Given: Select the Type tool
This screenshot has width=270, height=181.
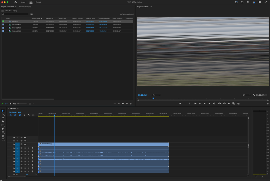Looking at the screenshot, I should click(3, 140).
